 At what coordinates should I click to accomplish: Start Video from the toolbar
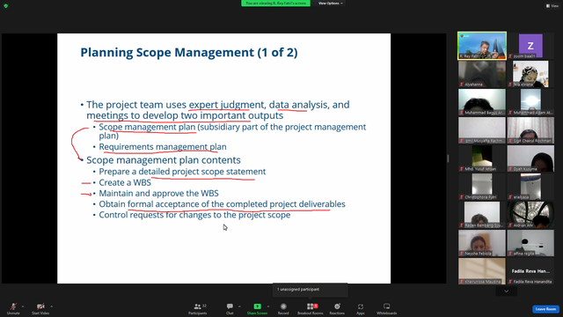pyautogui.click(x=40, y=308)
